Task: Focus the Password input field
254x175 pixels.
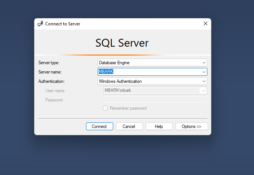Action: 155,100
